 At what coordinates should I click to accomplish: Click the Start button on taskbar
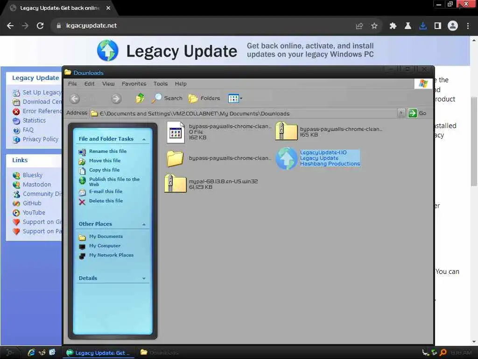point(10,353)
